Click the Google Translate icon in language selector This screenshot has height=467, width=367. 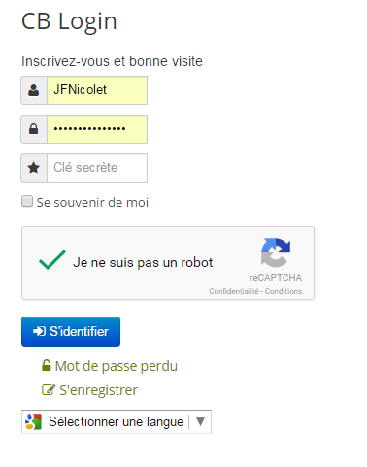pos(34,421)
